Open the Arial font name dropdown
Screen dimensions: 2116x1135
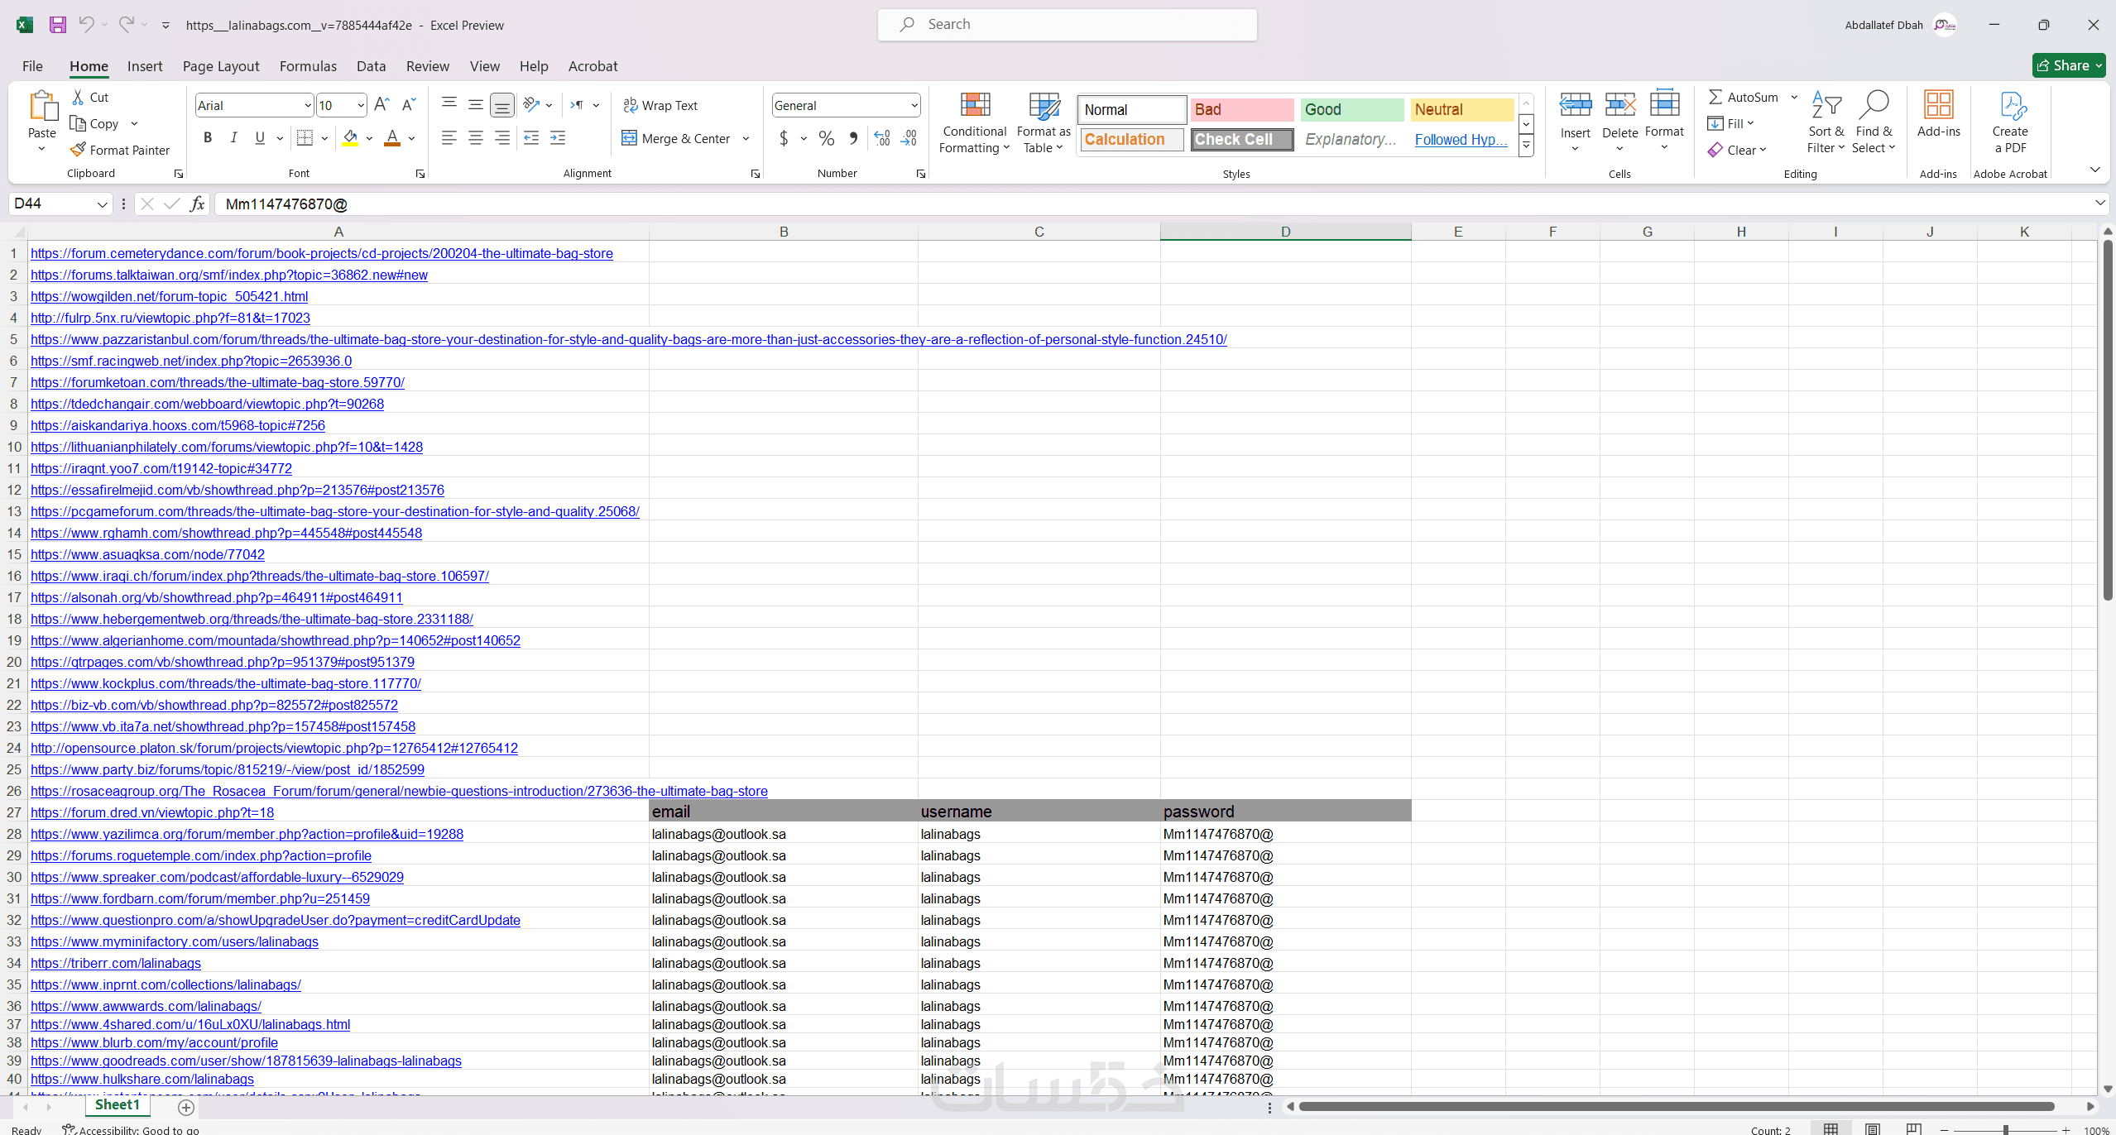click(308, 105)
